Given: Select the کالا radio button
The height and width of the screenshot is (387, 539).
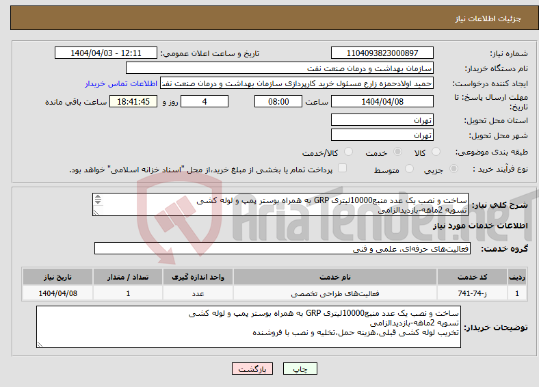Looking at the screenshot, I should click(436, 152).
